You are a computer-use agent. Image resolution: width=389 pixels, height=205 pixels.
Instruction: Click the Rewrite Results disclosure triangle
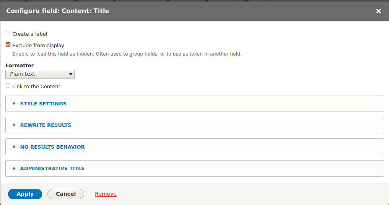[15, 125]
